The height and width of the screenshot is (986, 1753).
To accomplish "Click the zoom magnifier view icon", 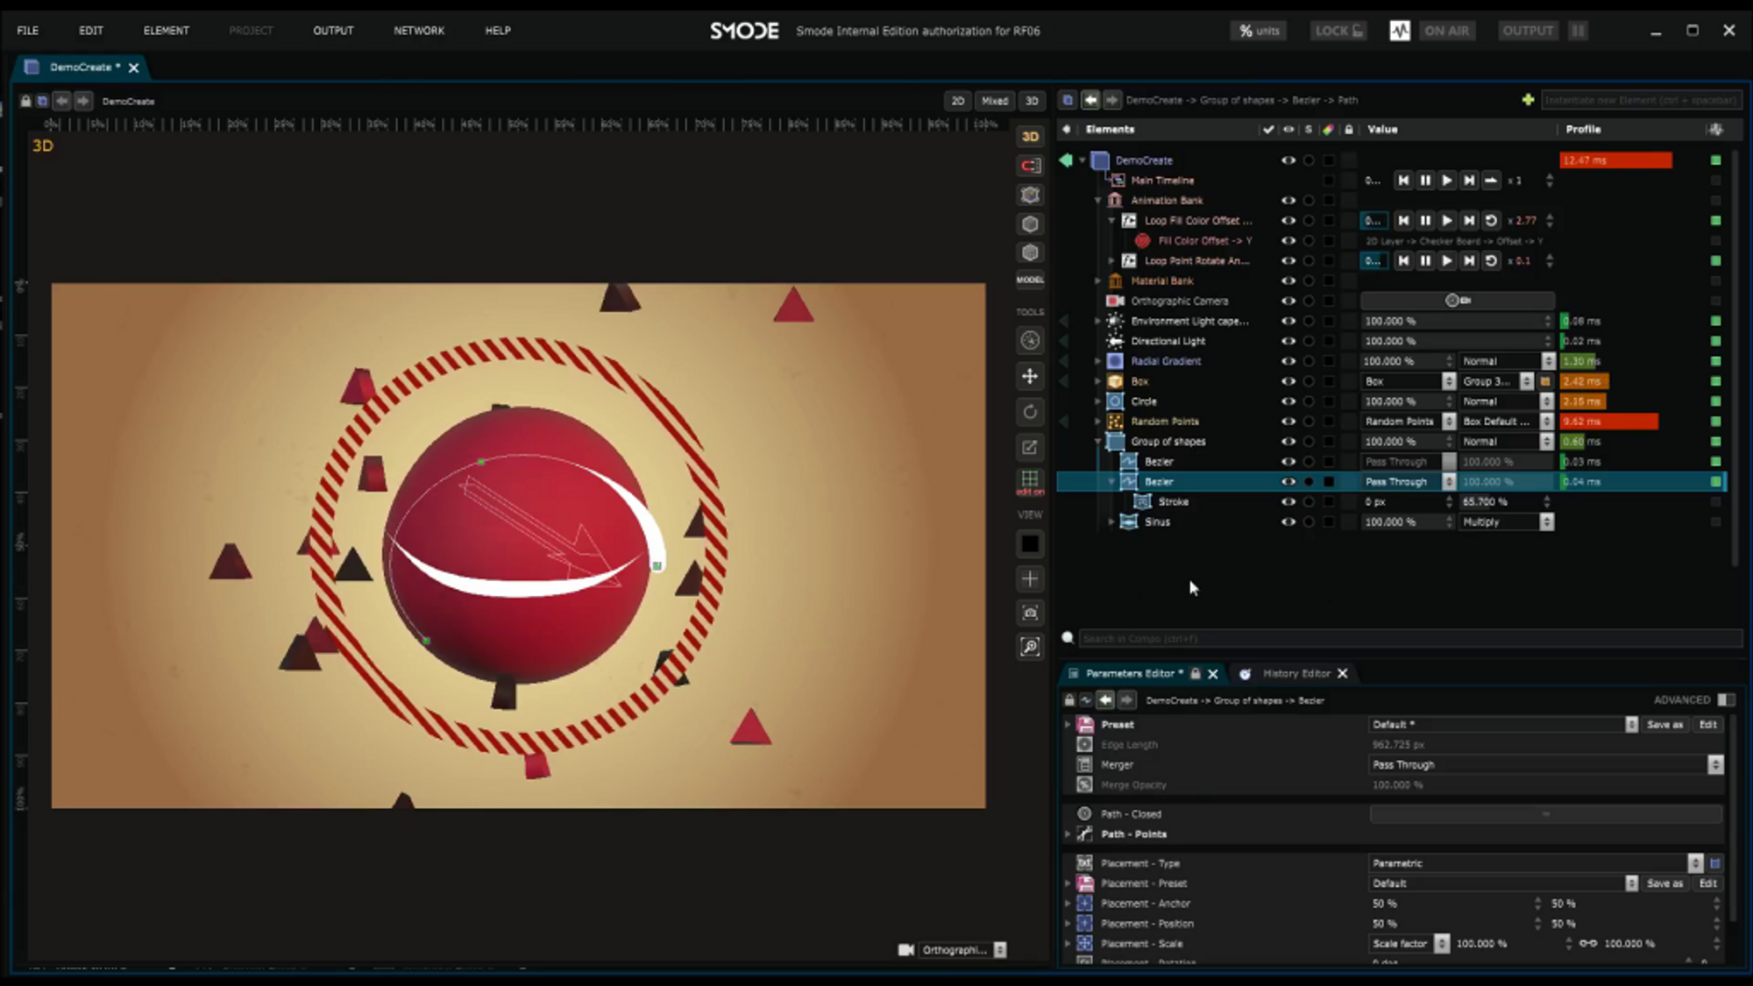I will pyautogui.click(x=1030, y=647).
